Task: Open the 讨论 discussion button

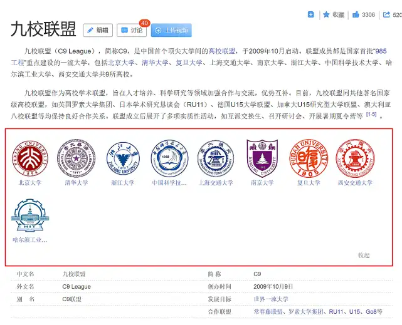Action: [132, 30]
